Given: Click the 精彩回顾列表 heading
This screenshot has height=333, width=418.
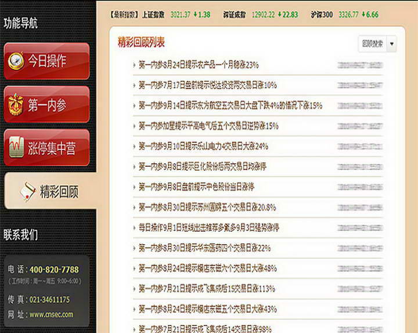Looking at the screenshot, I should point(141,42).
